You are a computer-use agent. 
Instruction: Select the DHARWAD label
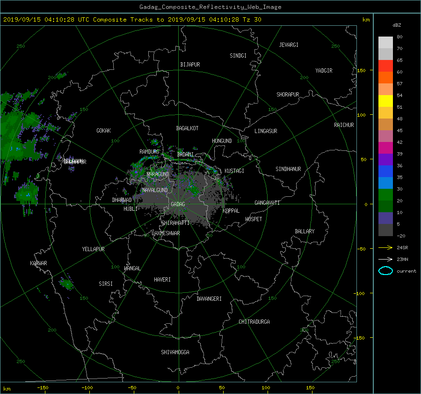click(122, 200)
